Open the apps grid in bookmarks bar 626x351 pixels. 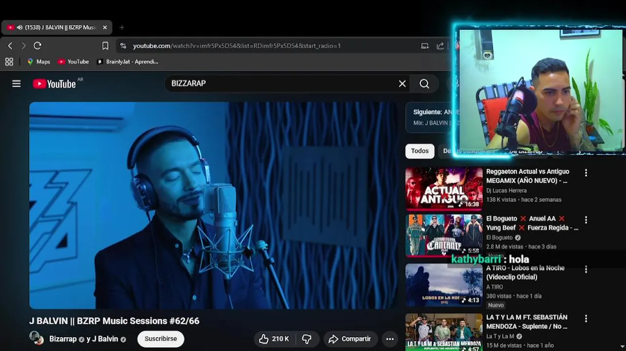[x=9, y=61]
